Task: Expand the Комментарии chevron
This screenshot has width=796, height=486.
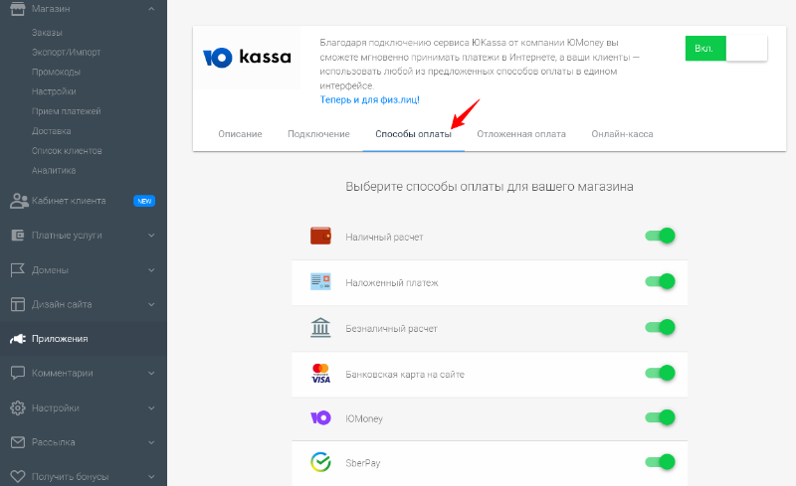Action: (x=151, y=374)
